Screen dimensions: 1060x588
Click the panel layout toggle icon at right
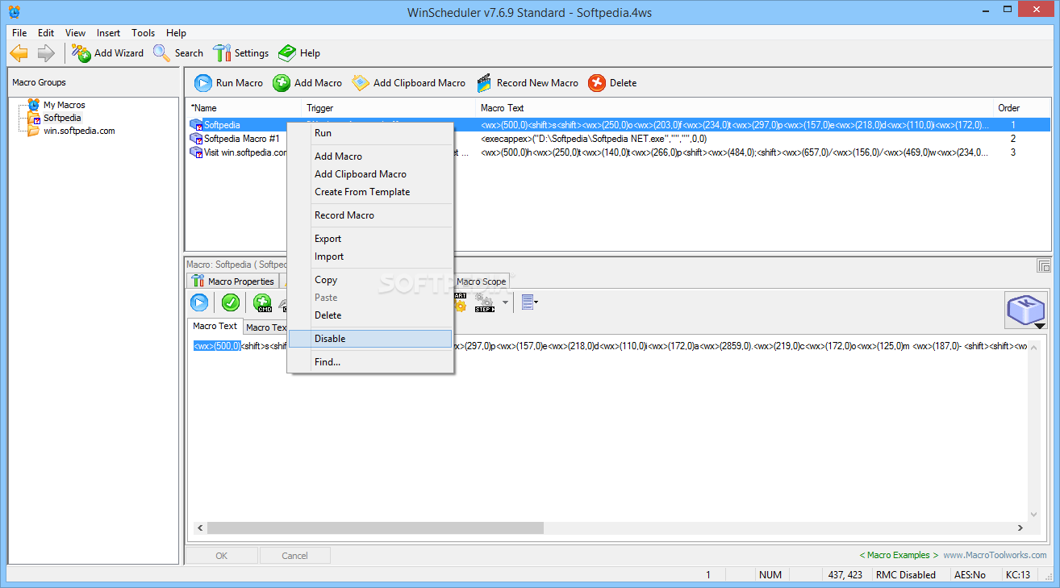[x=1044, y=266]
